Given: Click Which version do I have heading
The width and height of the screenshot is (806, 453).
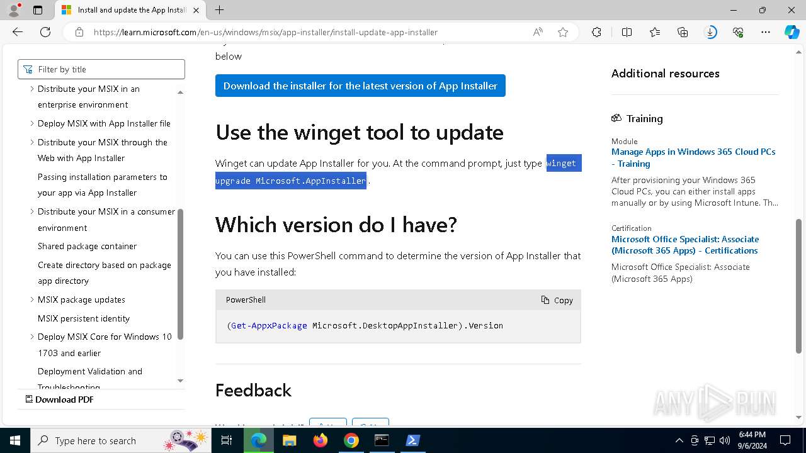Looking at the screenshot, I should pos(336,225).
